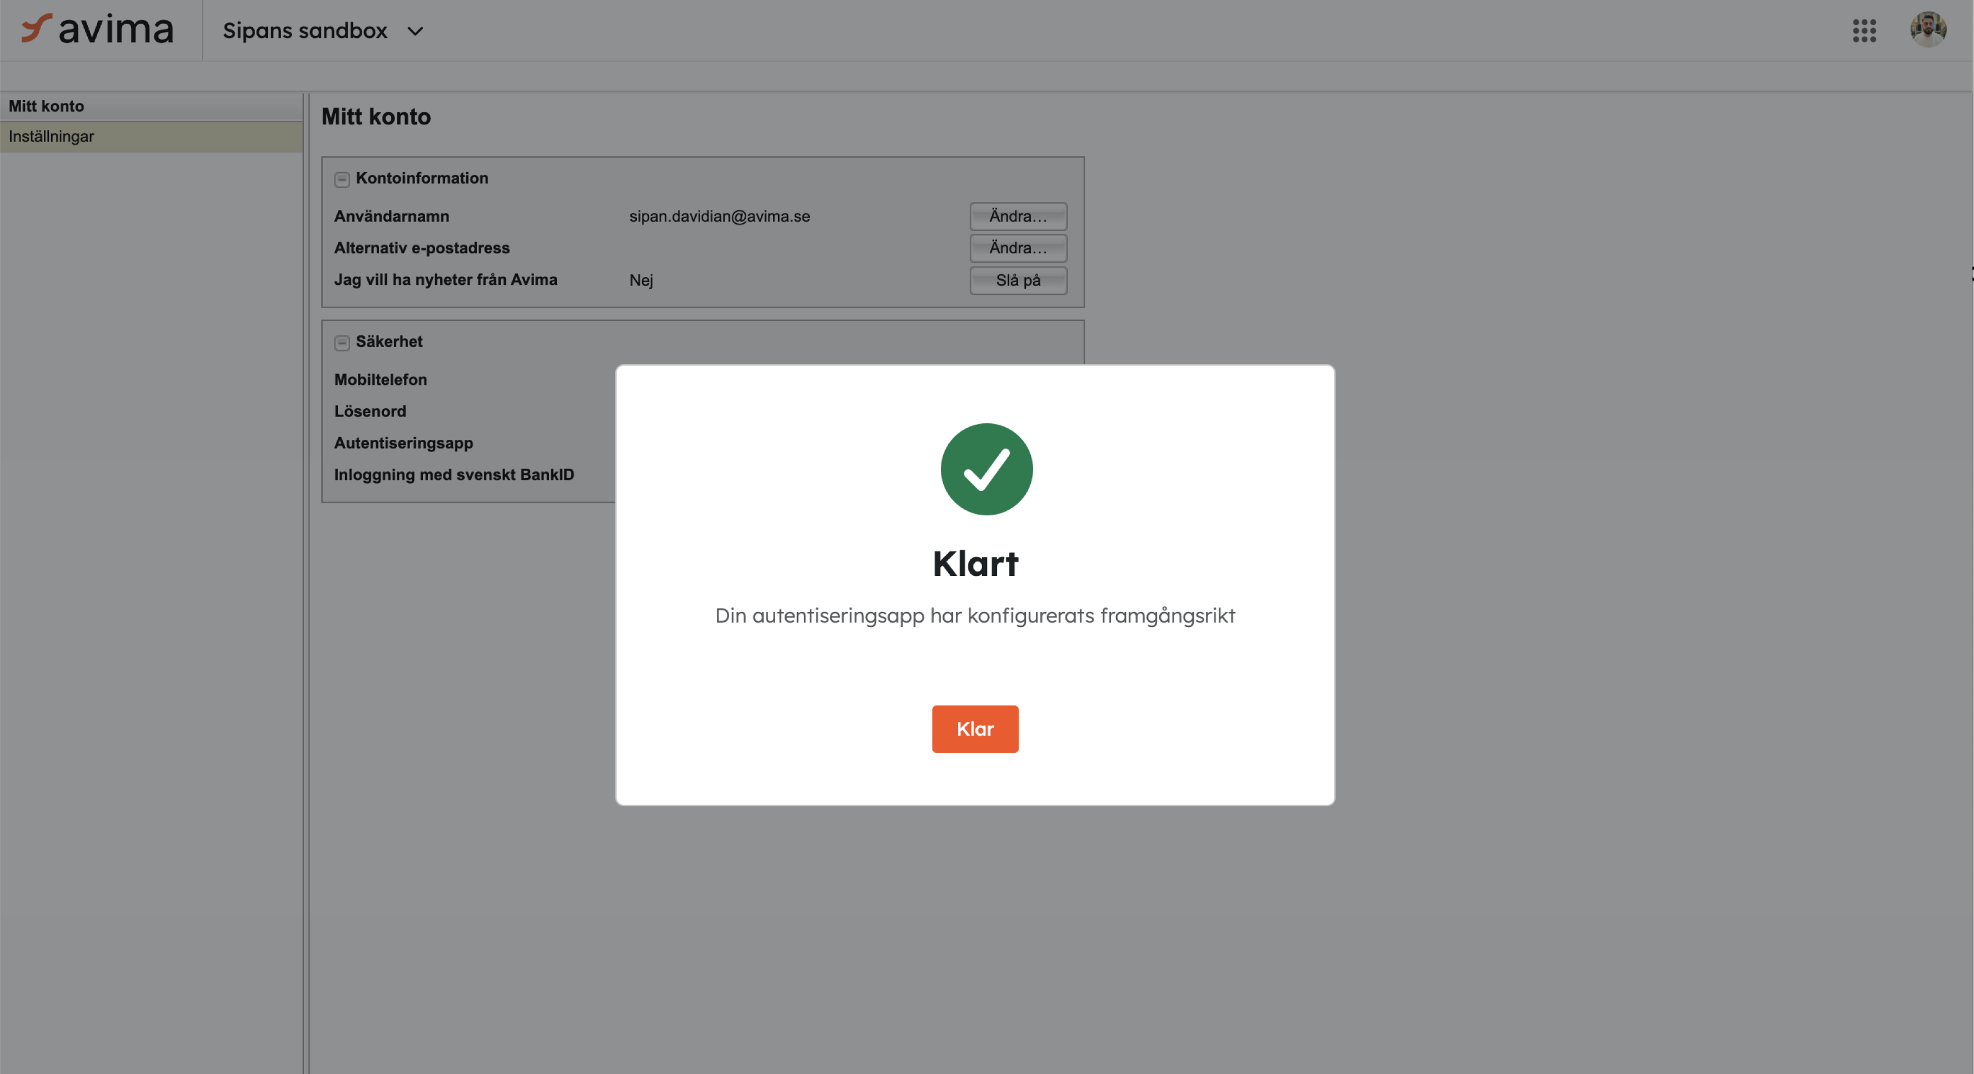This screenshot has width=1974, height=1074.
Task: Select Inställningar in the sidebar
Action: [151, 136]
